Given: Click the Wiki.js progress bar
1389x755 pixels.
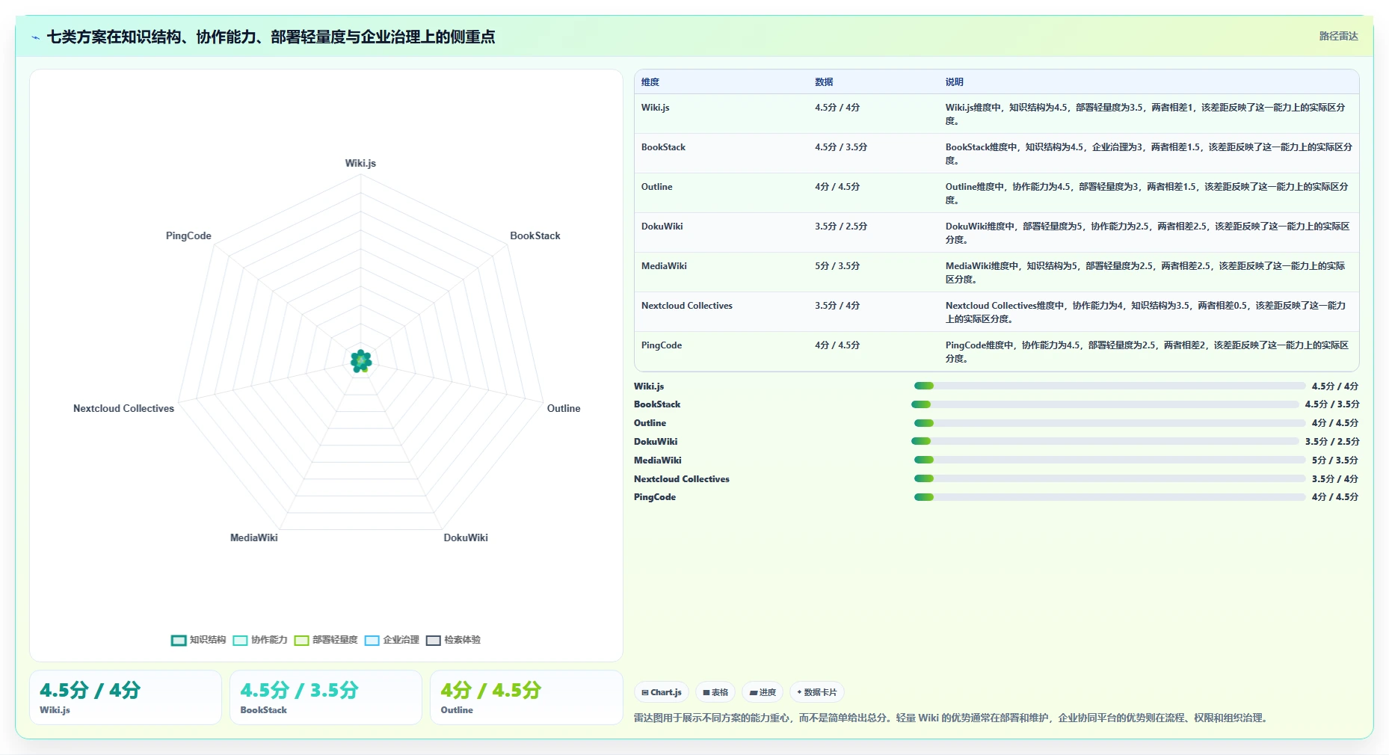Looking at the screenshot, I should click(x=1109, y=386).
